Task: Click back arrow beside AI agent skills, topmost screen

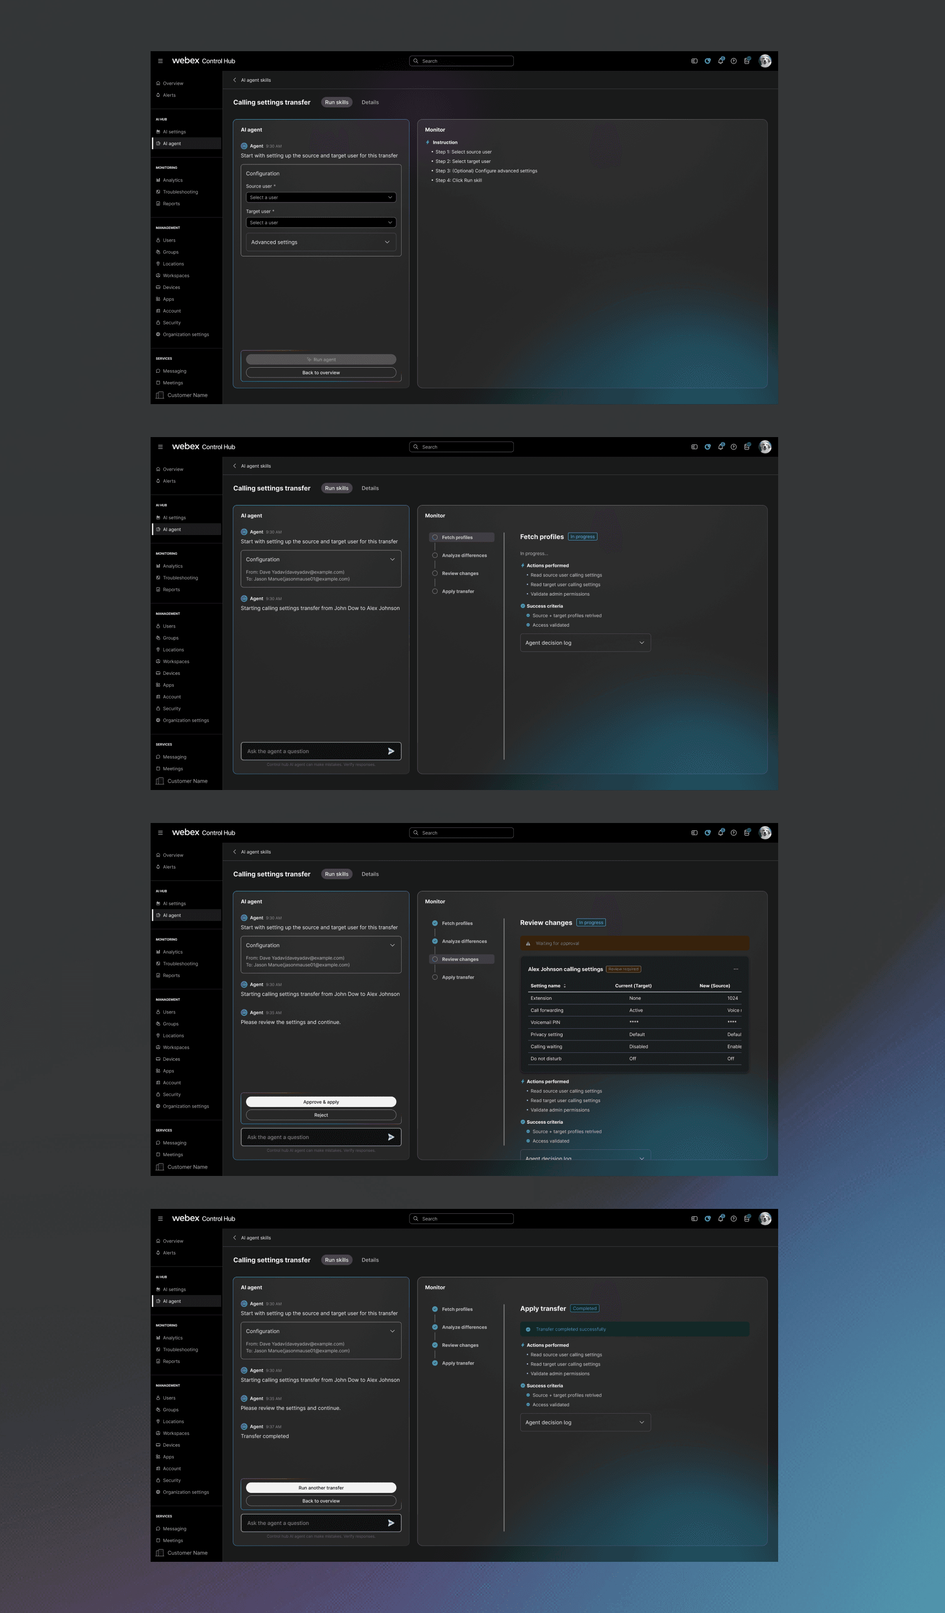Action: click(234, 80)
